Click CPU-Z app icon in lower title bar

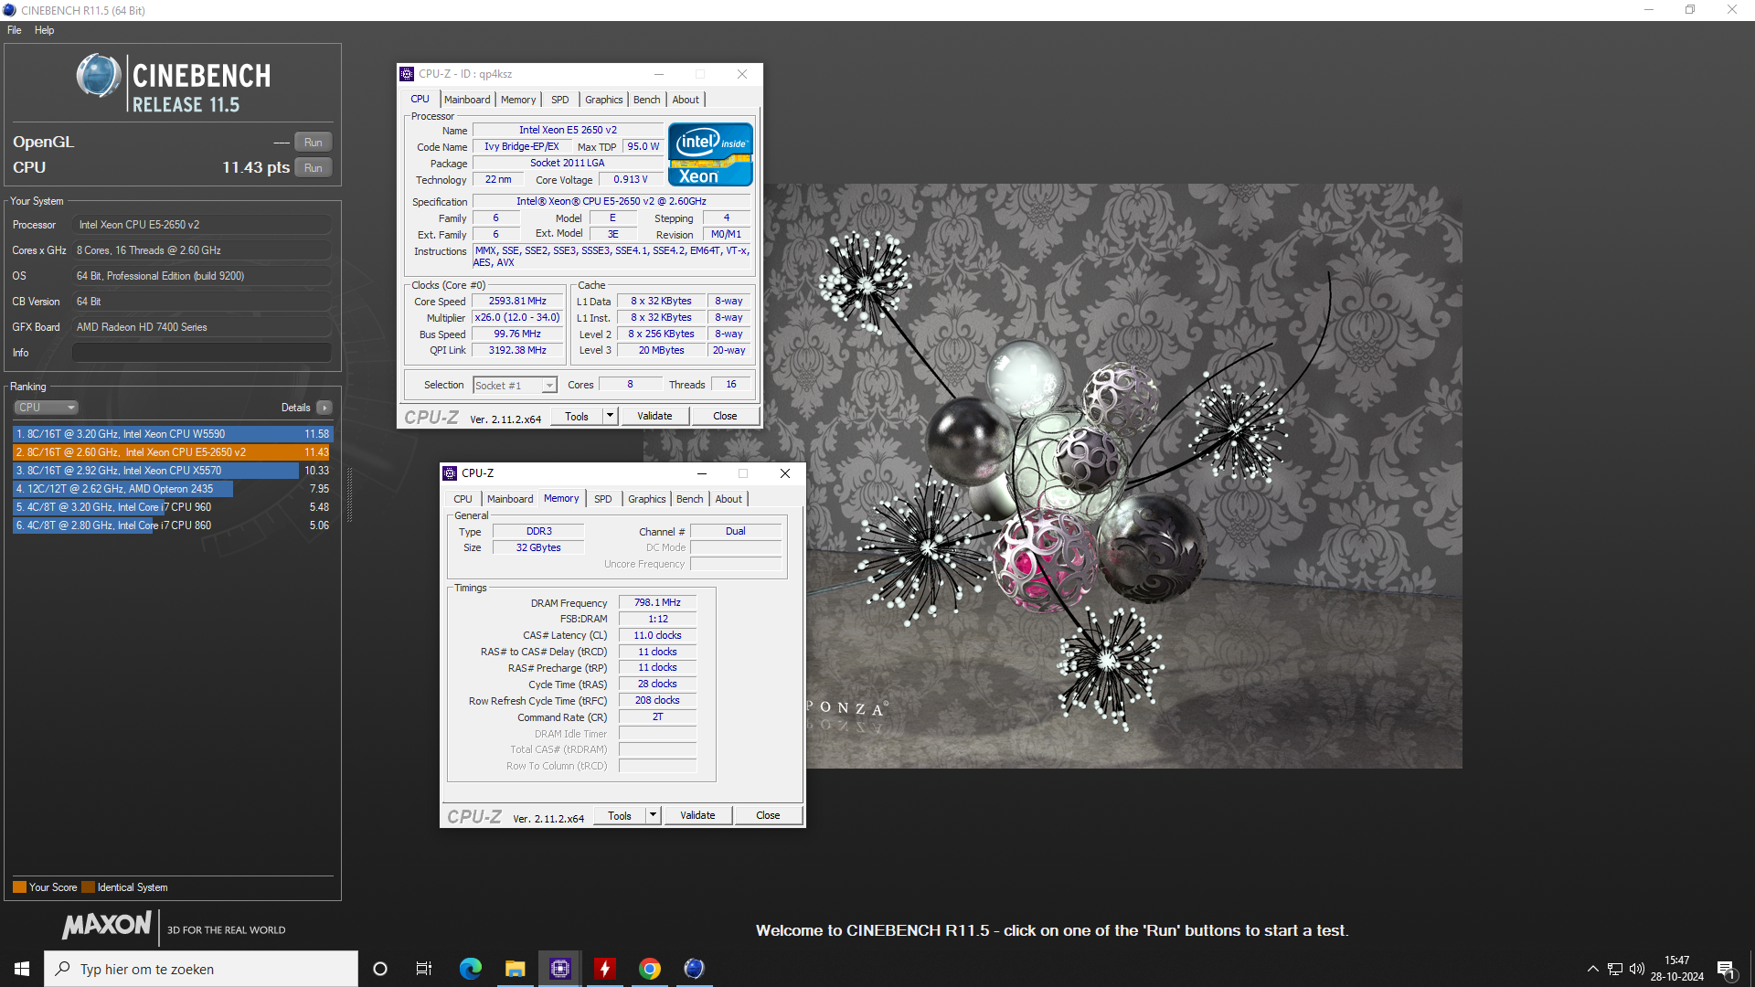click(450, 473)
